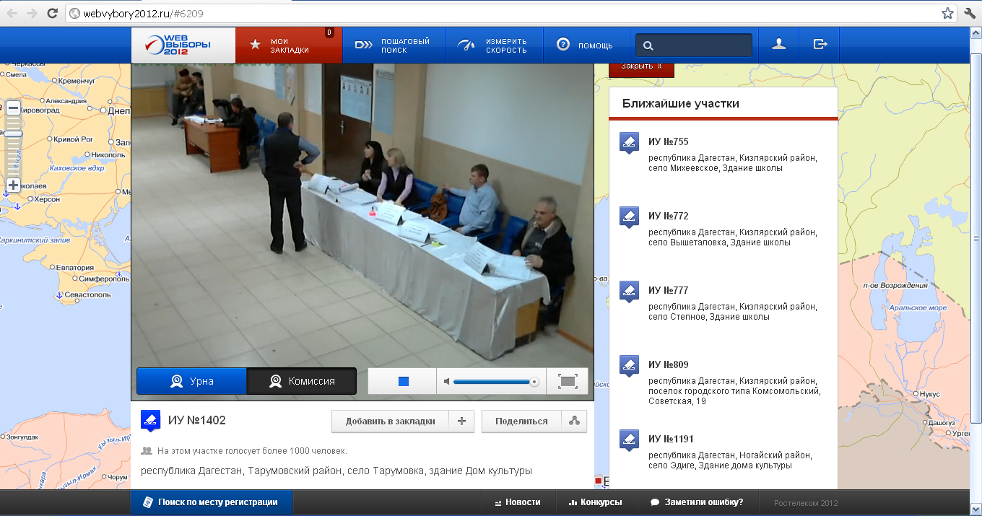This screenshot has height=516, width=982.
Task: Bookmark page with the star icon
Action: 948,13
